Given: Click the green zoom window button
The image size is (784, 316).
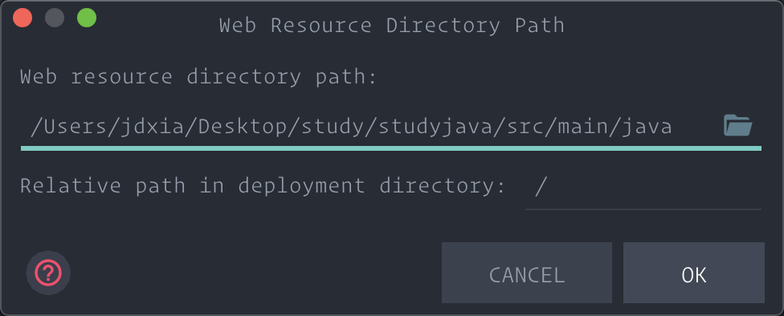Looking at the screenshot, I should click(x=87, y=18).
